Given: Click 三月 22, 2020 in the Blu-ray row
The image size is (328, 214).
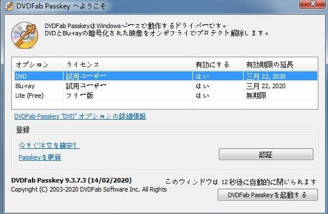Looking at the screenshot, I should tap(266, 86).
